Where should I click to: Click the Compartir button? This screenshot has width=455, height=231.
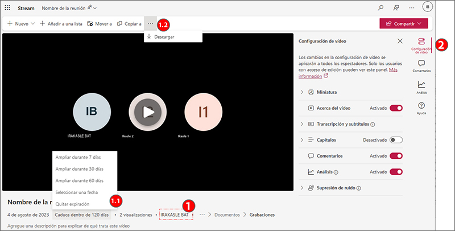[x=403, y=23]
